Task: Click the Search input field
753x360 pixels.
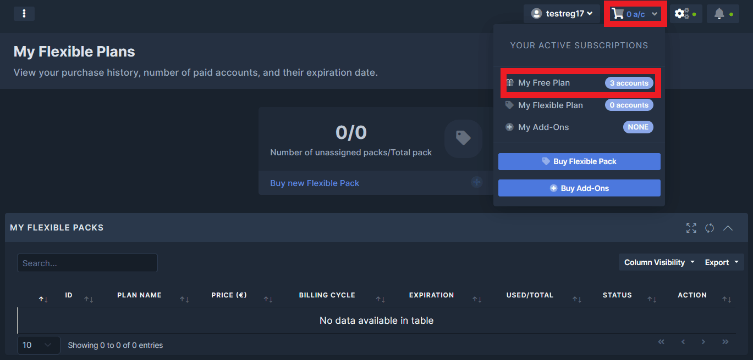Action: click(x=87, y=263)
